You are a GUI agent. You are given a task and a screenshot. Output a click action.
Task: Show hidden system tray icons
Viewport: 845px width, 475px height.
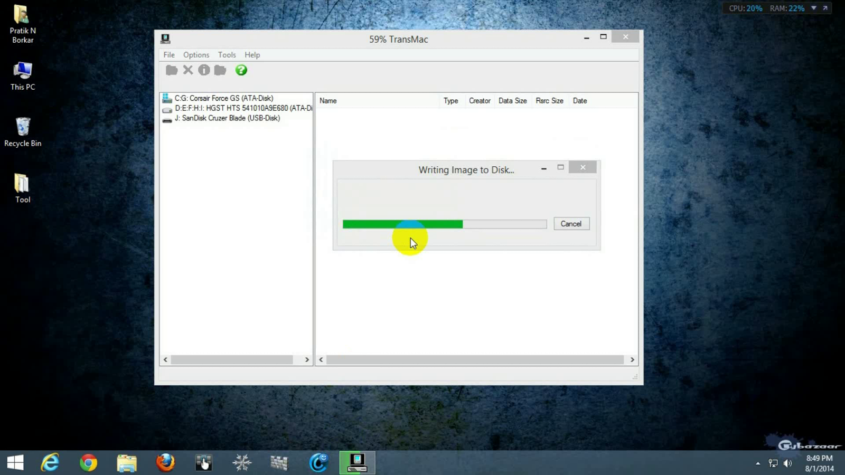(758, 463)
